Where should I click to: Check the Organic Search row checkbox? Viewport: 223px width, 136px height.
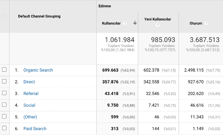[4, 70]
